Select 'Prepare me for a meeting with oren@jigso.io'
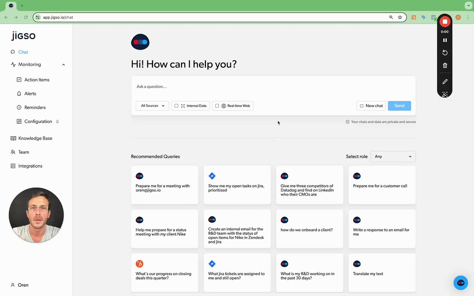Image resolution: width=474 pixels, height=296 pixels. [x=164, y=185]
